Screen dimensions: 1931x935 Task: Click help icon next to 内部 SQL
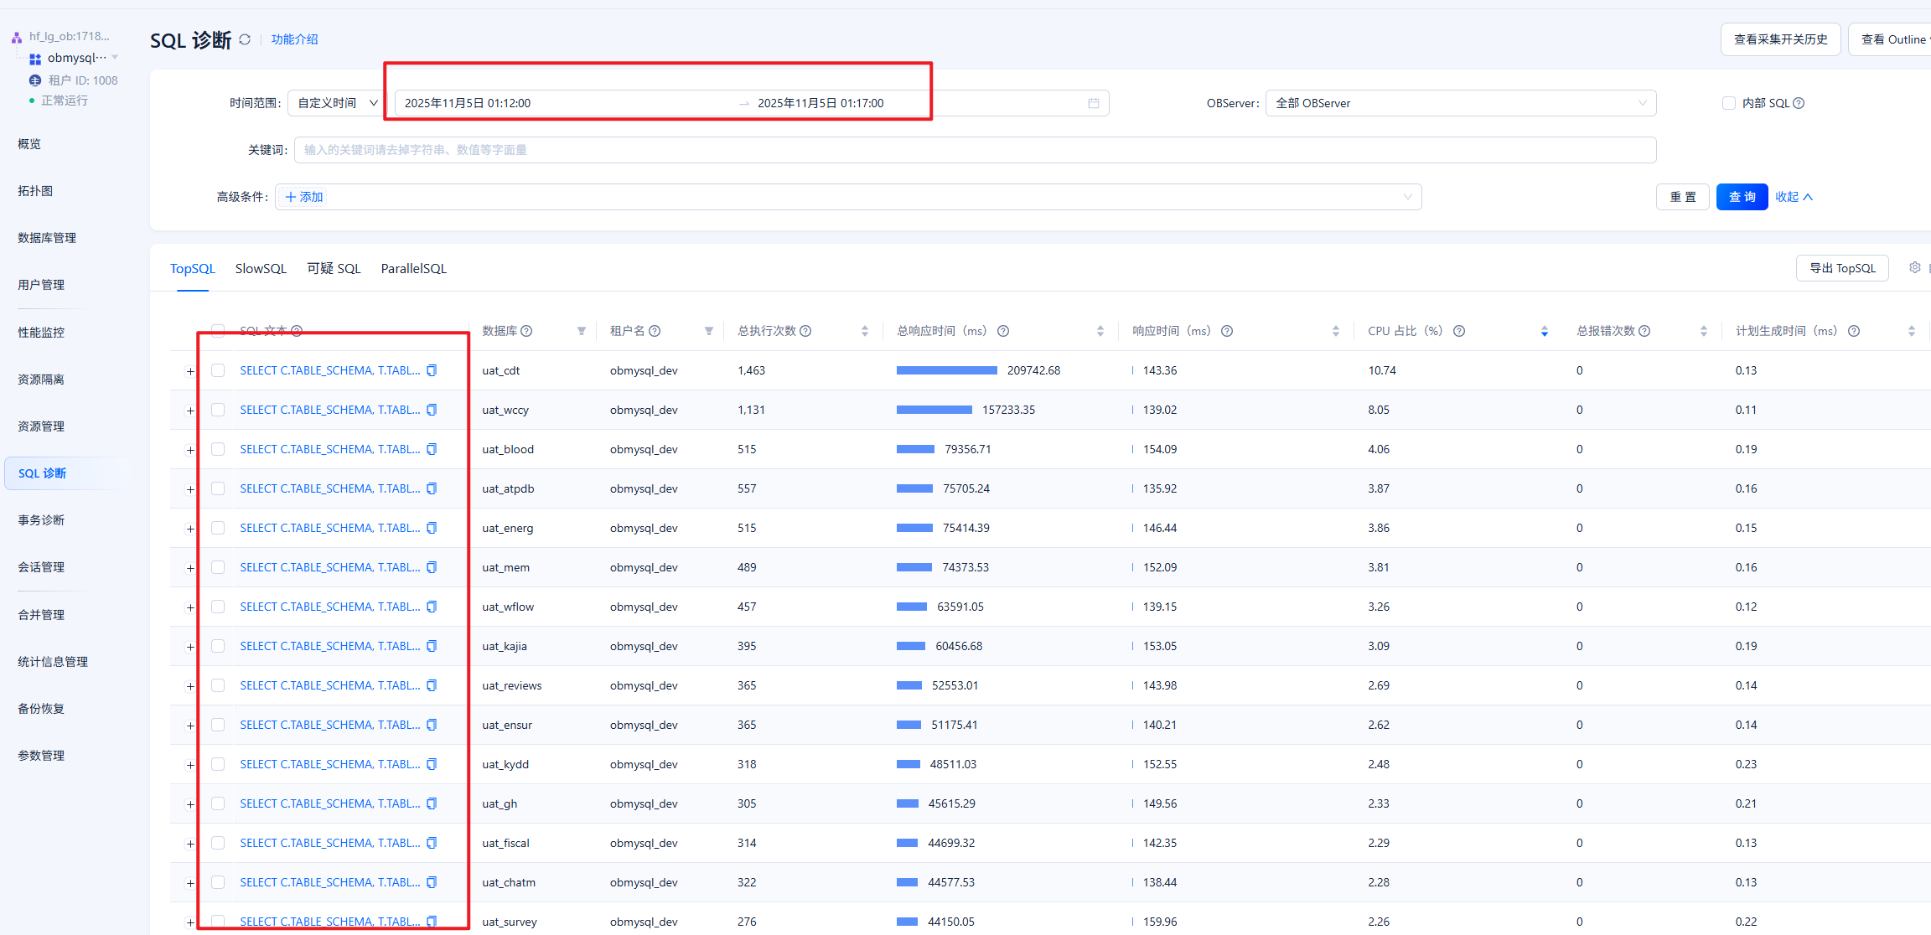[x=1799, y=103]
